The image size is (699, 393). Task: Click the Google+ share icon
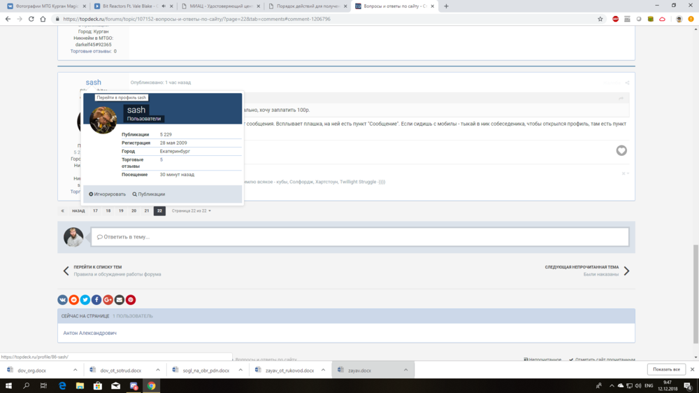[108, 300]
